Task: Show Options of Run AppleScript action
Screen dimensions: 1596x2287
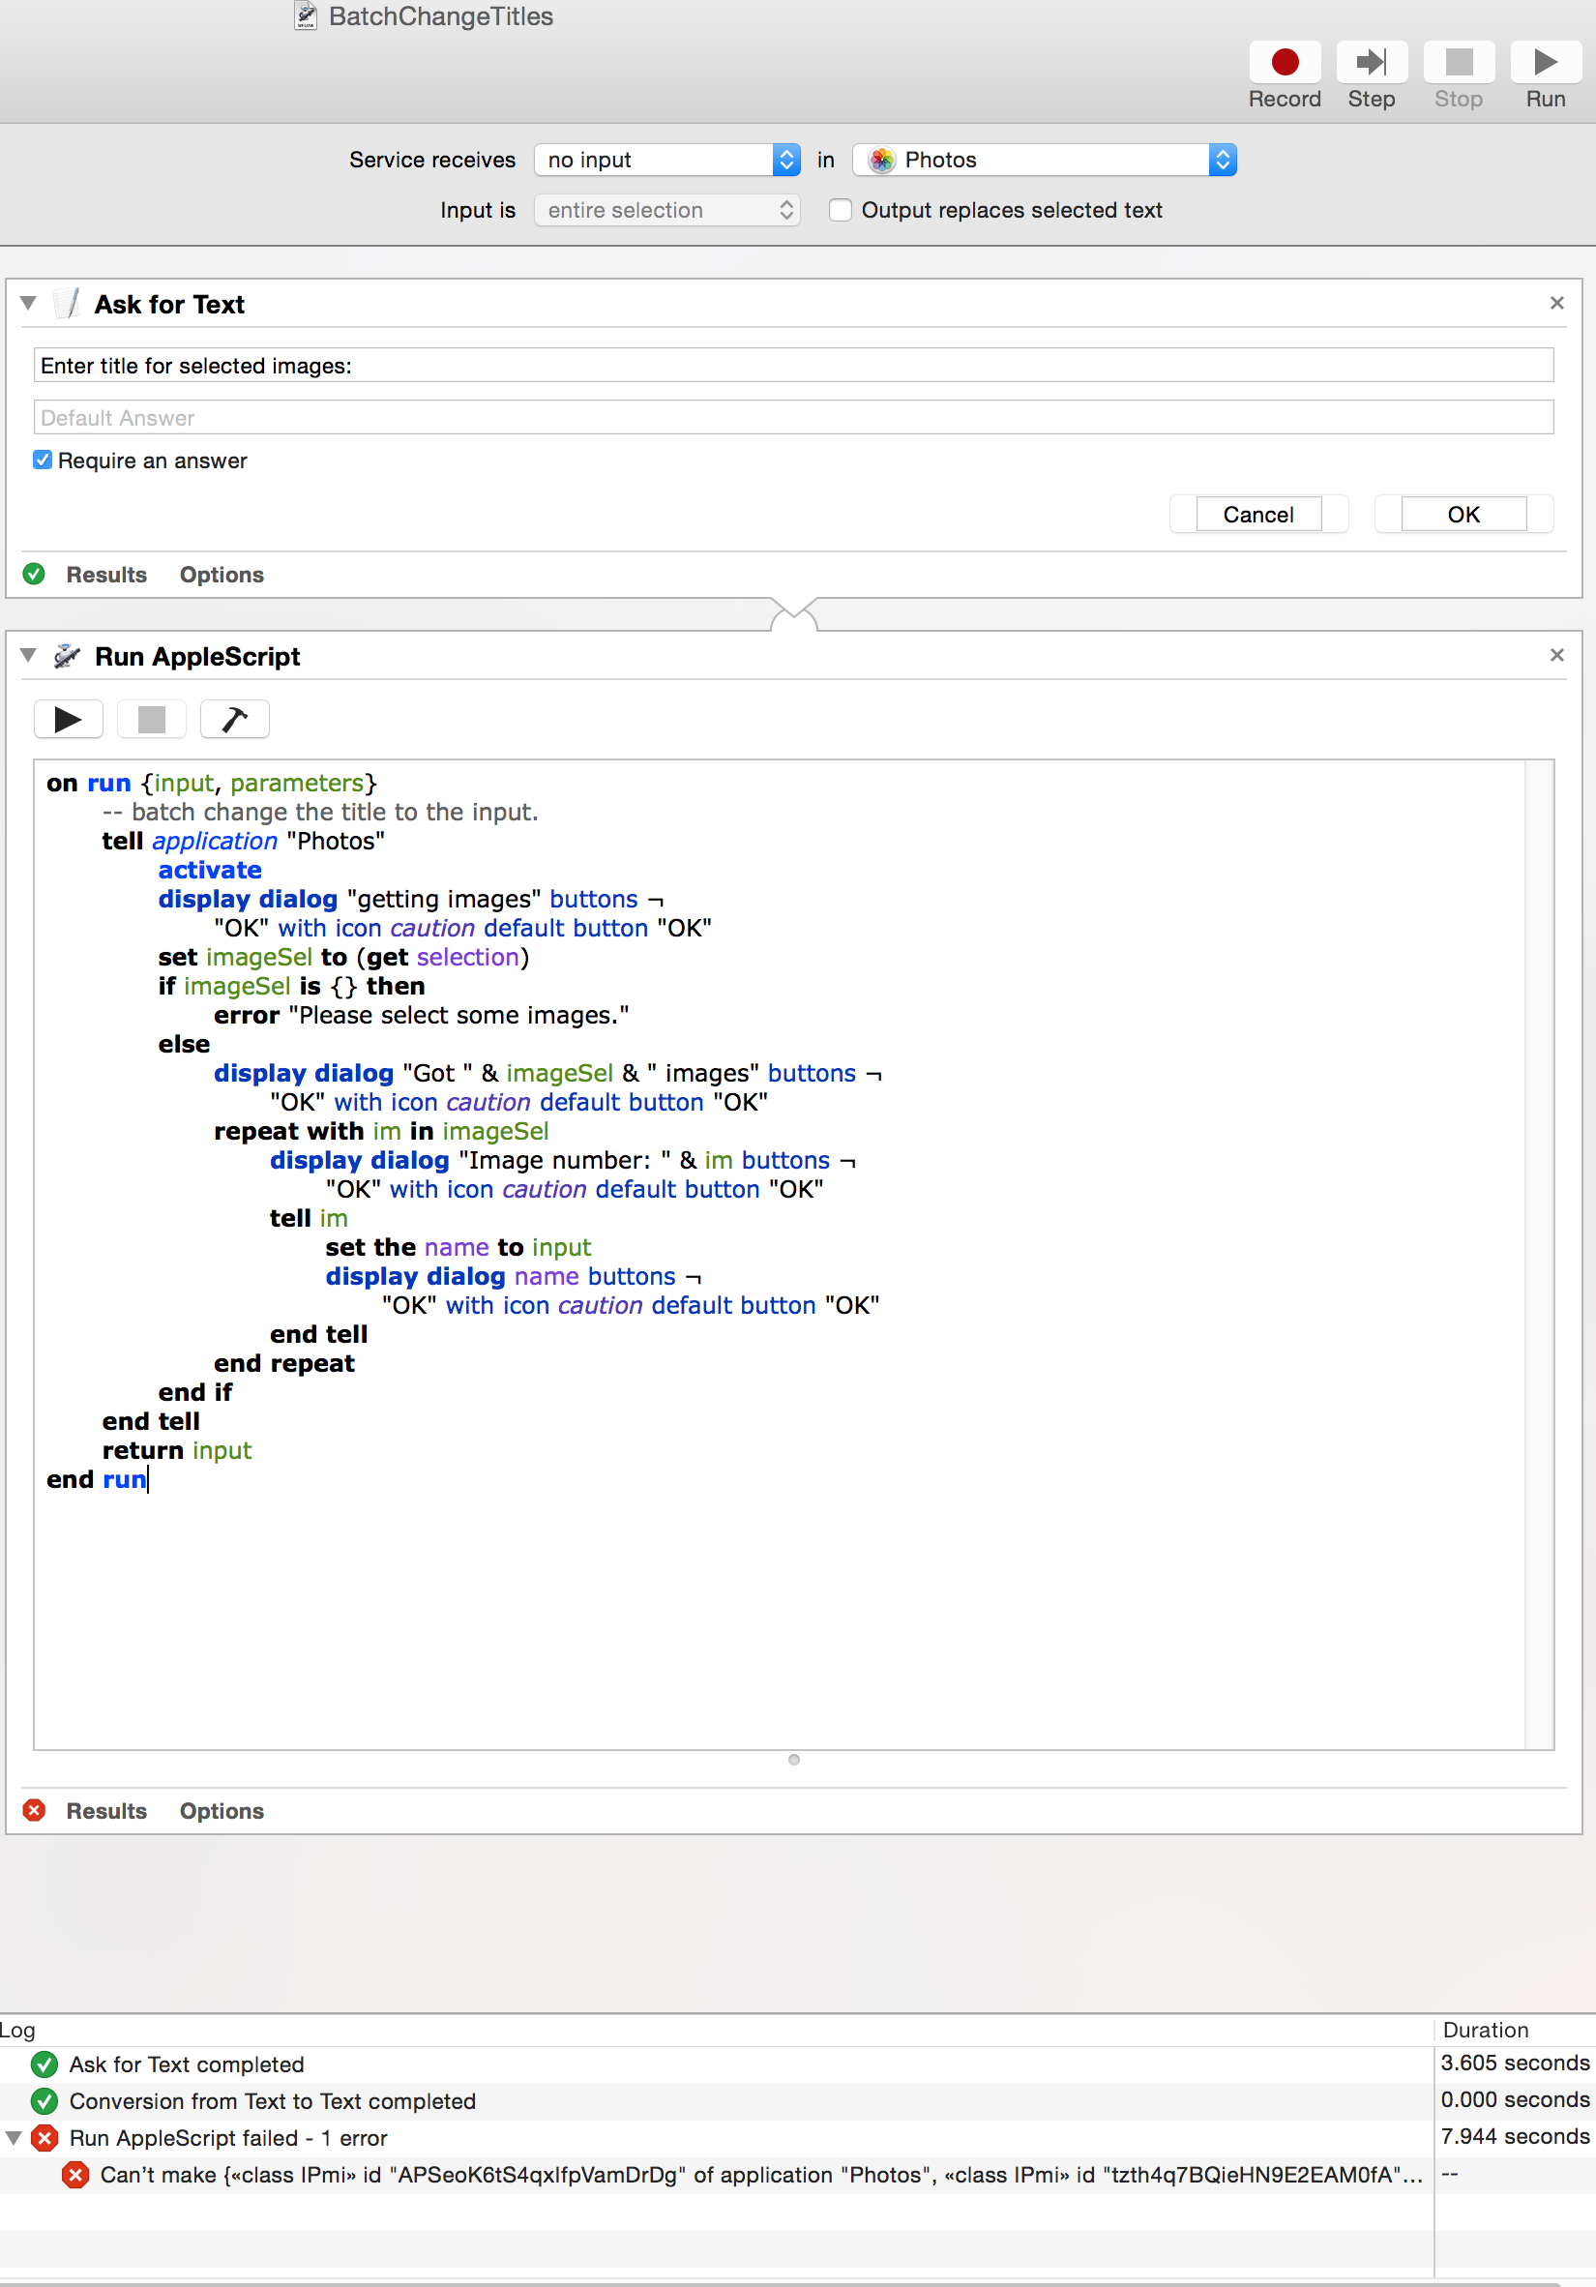Action: 222,1811
